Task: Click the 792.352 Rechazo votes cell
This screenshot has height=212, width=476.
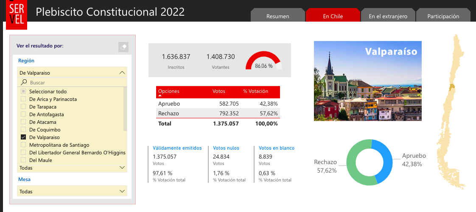Action: (x=229, y=114)
